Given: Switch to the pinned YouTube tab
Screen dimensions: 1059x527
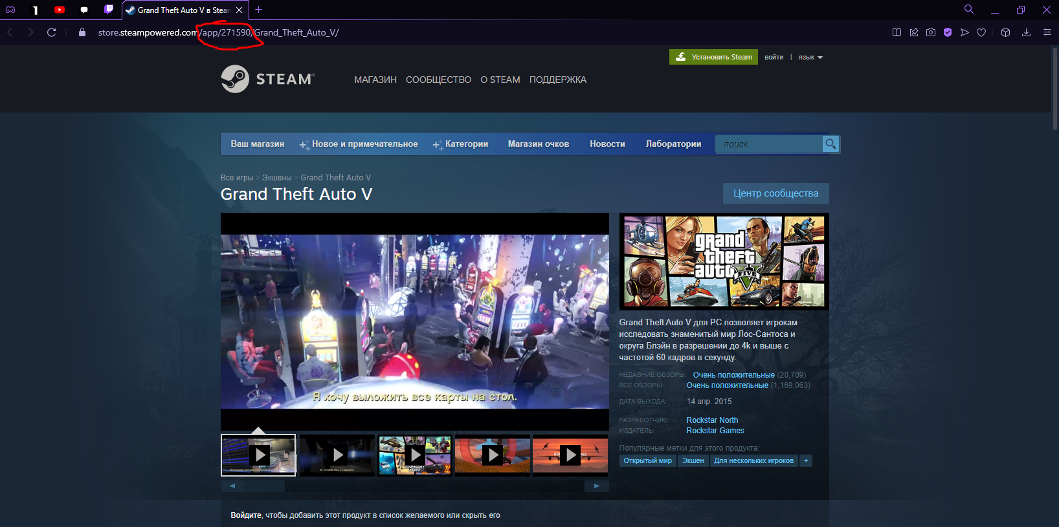Looking at the screenshot, I should (60, 10).
